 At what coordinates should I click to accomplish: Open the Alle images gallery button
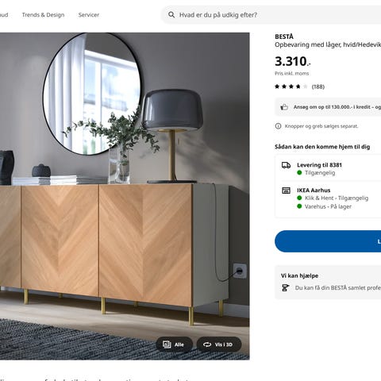tap(174, 344)
